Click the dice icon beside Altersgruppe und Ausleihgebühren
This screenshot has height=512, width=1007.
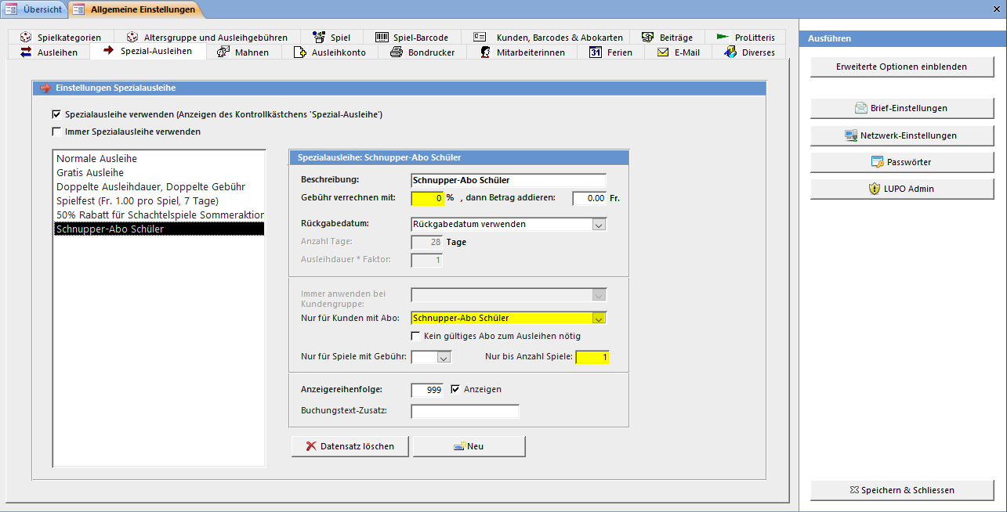[132, 37]
